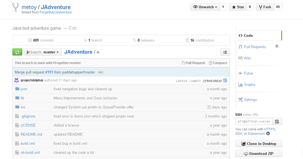Click the Graphs bar chart icon
The image size is (303, 159).
[x=240, y=84]
